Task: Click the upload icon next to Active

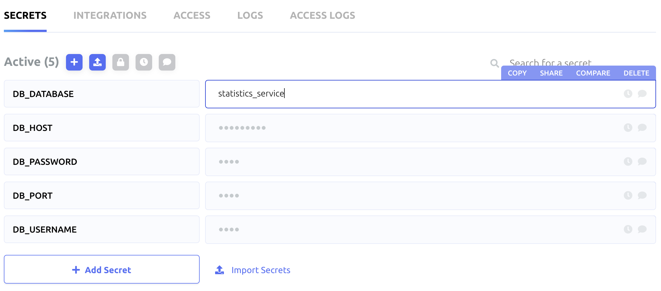Action: (97, 62)
